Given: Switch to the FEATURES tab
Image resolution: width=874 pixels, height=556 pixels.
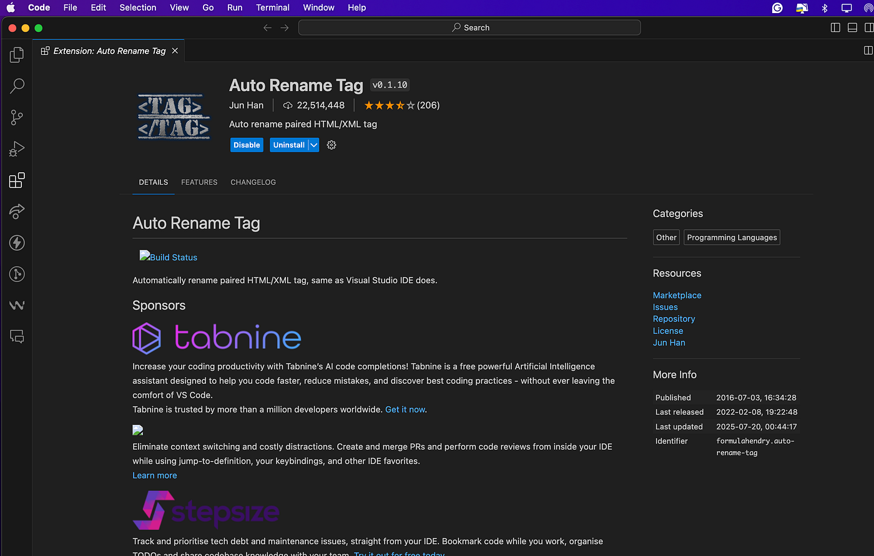Looking at the screenshot, I should click(x=199, y=182).
